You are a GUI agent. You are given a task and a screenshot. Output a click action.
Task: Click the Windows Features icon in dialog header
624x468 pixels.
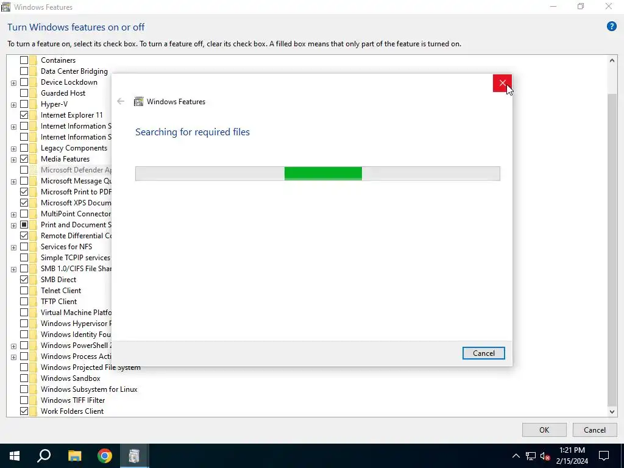(x=138, y=102)
